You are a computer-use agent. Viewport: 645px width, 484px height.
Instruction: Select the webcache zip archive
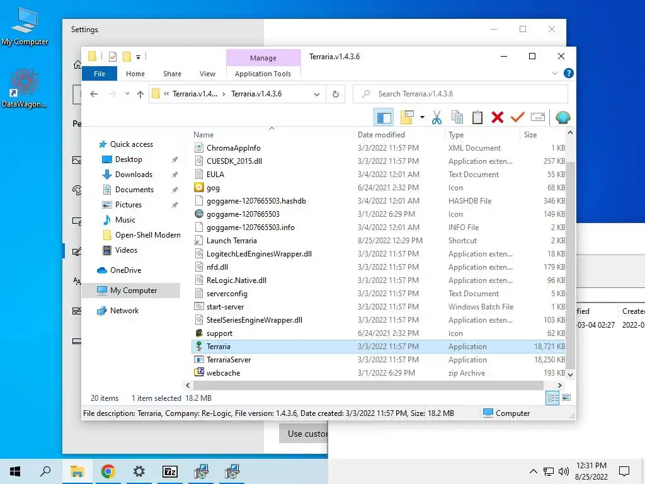[x=223, y=373]
